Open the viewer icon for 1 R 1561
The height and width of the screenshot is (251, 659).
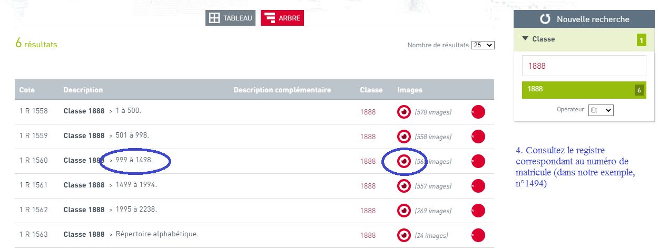[x=404, y=186]
